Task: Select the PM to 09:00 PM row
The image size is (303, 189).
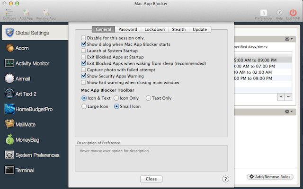Action: click(263, 78)
